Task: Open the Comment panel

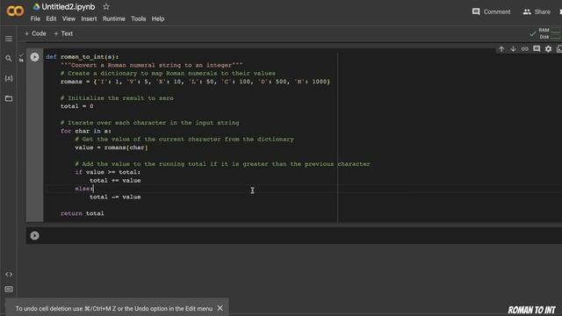Action: coord(492,11)
